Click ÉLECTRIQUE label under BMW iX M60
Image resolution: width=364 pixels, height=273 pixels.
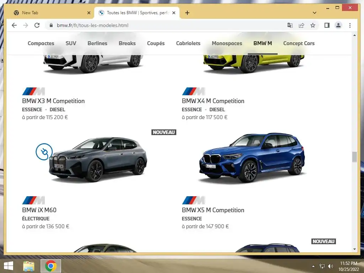[x=36, y=219]
